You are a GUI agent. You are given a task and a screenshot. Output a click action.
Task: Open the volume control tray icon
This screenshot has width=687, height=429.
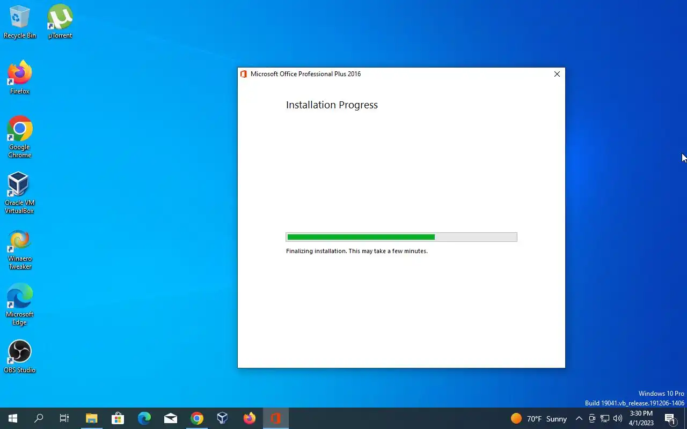[x=618, y=418]
